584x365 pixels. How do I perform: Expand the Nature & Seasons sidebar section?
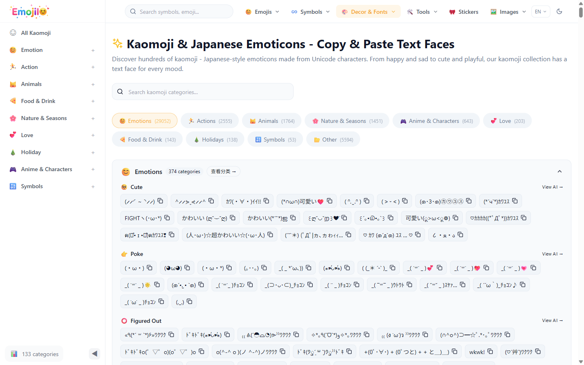(x=93, y=118)
